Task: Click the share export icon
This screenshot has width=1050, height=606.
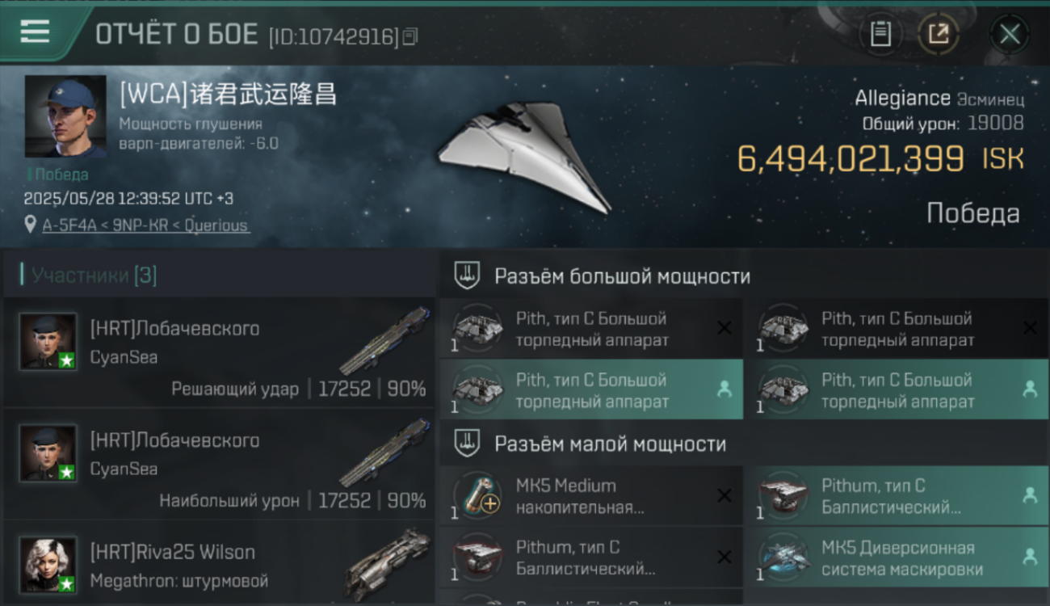Action: [x=939, y=34]
